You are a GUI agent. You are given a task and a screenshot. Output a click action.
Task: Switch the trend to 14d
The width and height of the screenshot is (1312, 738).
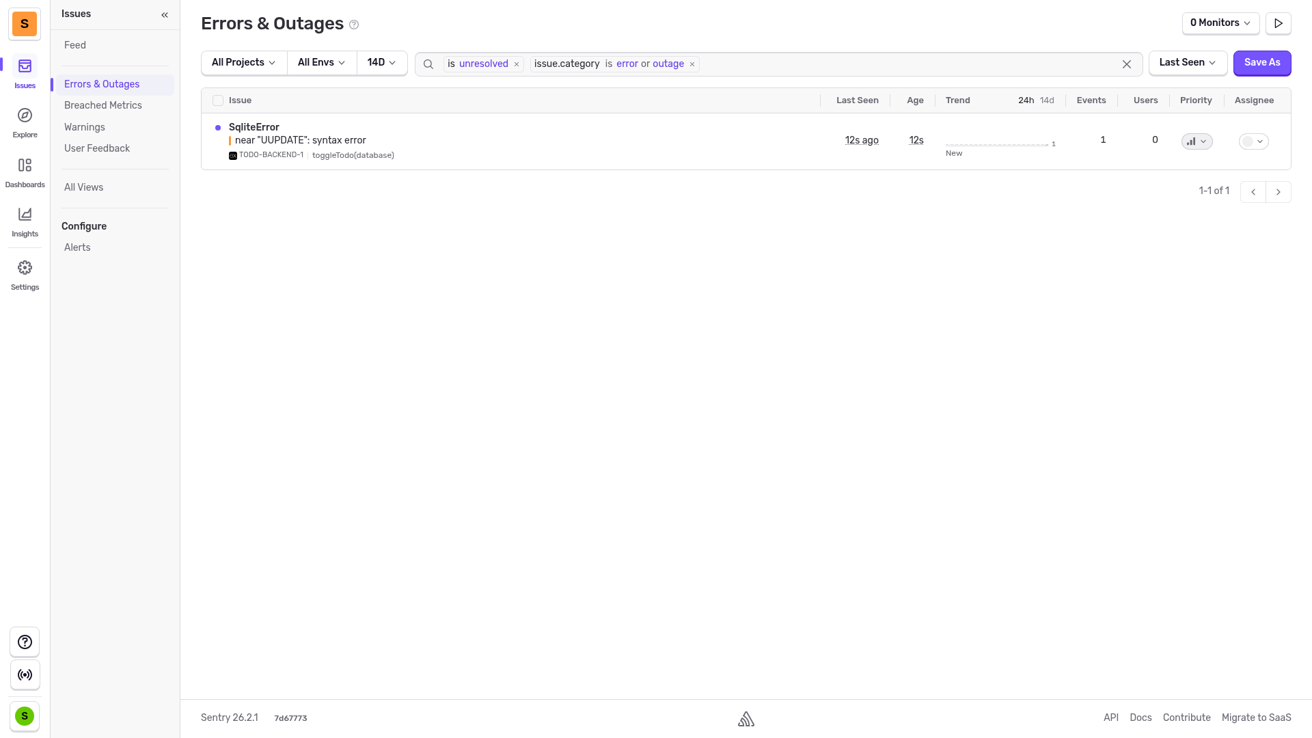[1047, 100]
